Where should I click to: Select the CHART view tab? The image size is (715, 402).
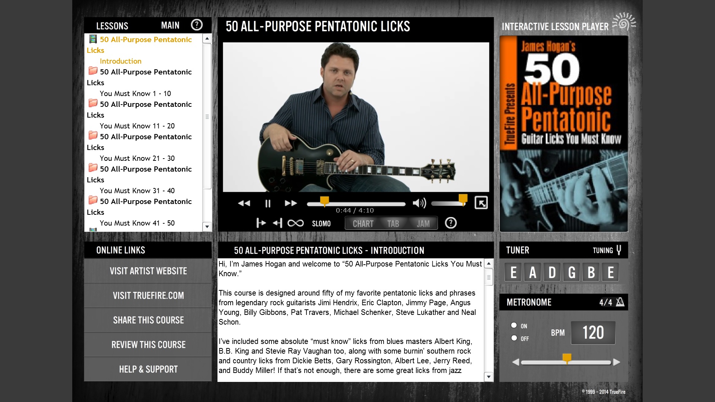(x=362, y=223)
